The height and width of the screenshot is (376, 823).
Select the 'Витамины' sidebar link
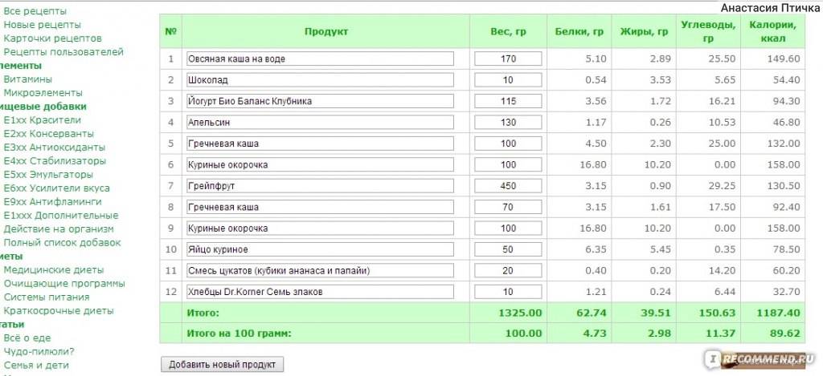[28, 79]
